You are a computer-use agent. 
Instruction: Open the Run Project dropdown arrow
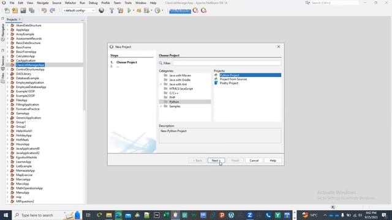pos(134,10)
